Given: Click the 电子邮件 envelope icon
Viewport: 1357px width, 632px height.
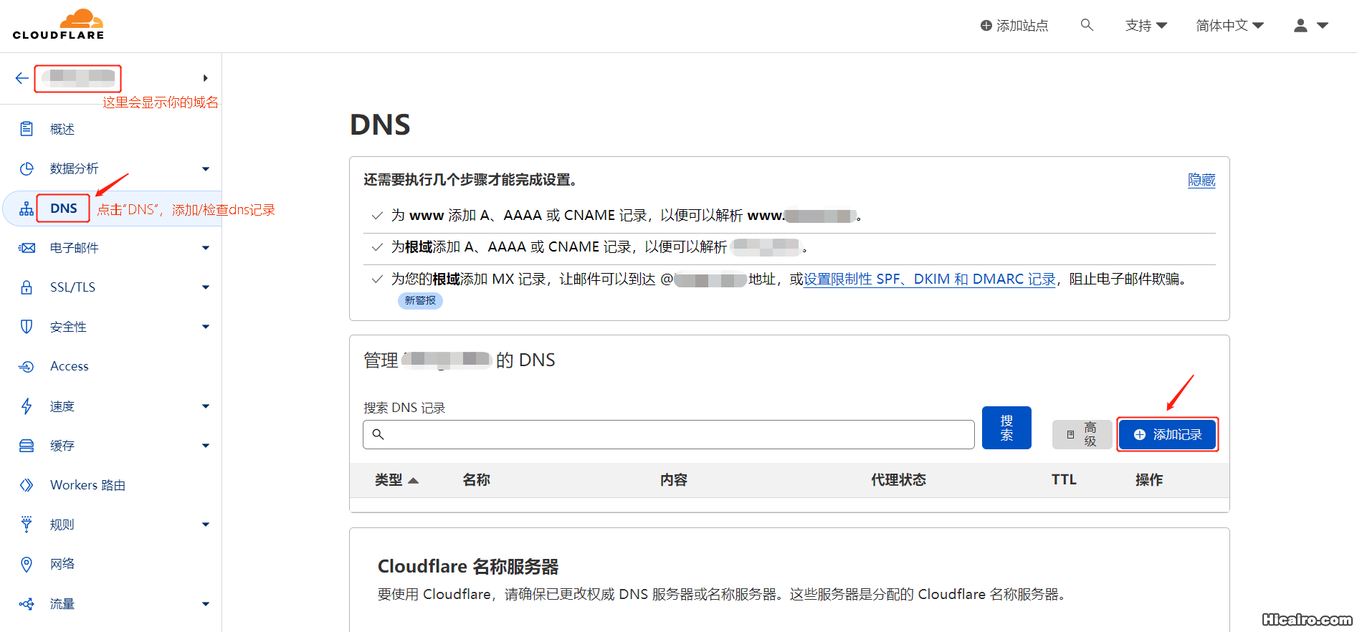Looking at the screenshot, I should (27, 248).
